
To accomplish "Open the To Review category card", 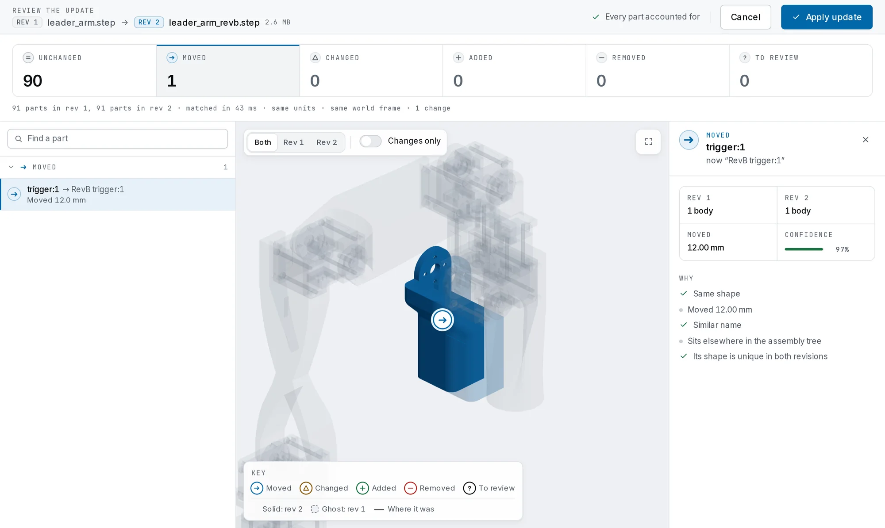I will click(800, 70).
